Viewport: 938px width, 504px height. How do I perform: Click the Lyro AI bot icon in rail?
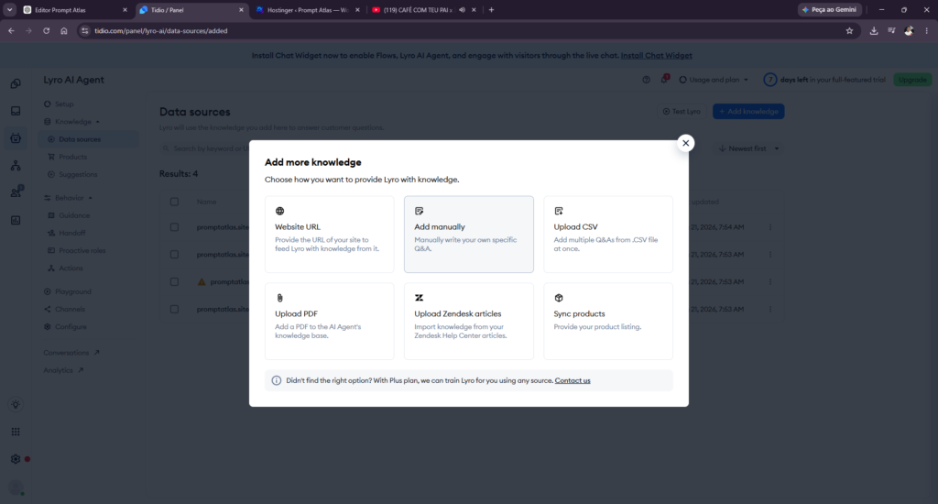(x=16, y=138)
